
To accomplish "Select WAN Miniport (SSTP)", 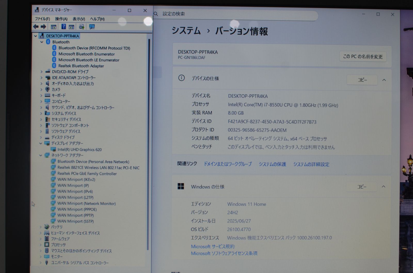I will pos(75,221).
